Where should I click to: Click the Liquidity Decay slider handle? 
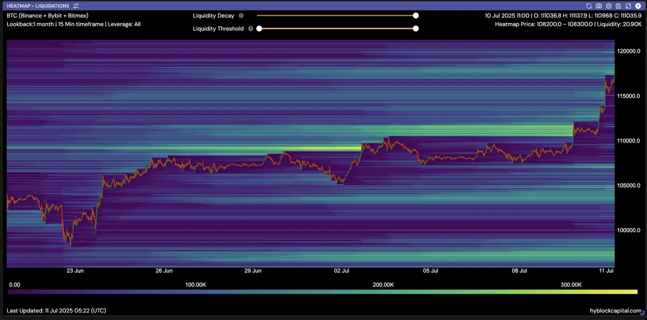[x=416, y=16]
